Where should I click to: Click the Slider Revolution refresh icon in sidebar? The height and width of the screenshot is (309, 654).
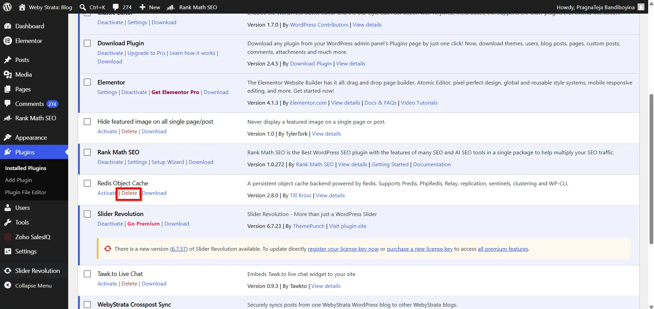(x=8, y=271)
